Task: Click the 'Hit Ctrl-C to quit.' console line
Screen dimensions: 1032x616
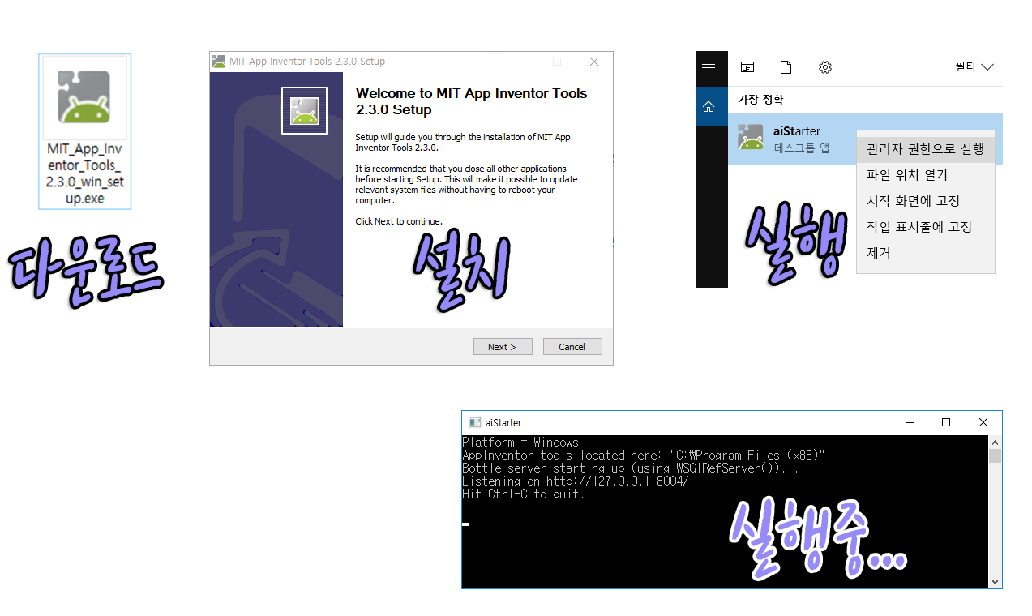Action: pos(524,494)
